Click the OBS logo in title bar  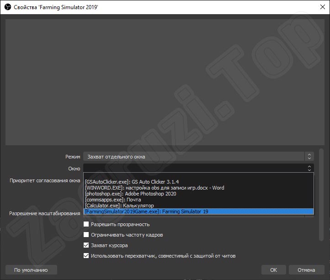(8, 7)
